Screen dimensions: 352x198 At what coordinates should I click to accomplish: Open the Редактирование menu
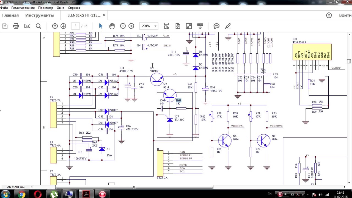point(23,8)
